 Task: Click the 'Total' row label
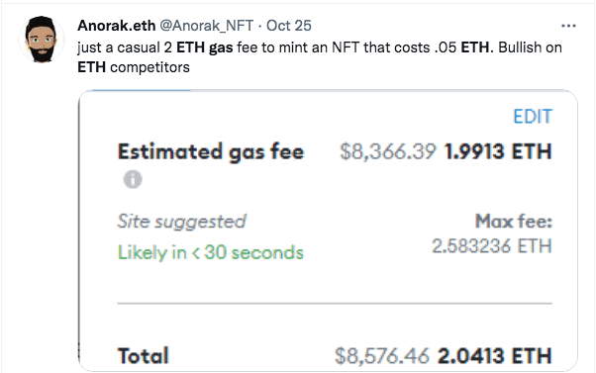(x=143, y=356)
